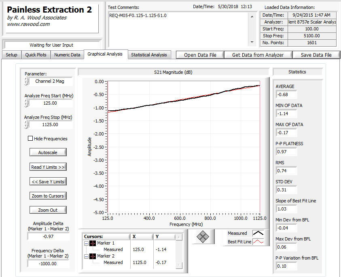Toggle the Hide Frequencies checkbox
The height and width of the screenshot is (277, 341).
[x=30, y=139]
